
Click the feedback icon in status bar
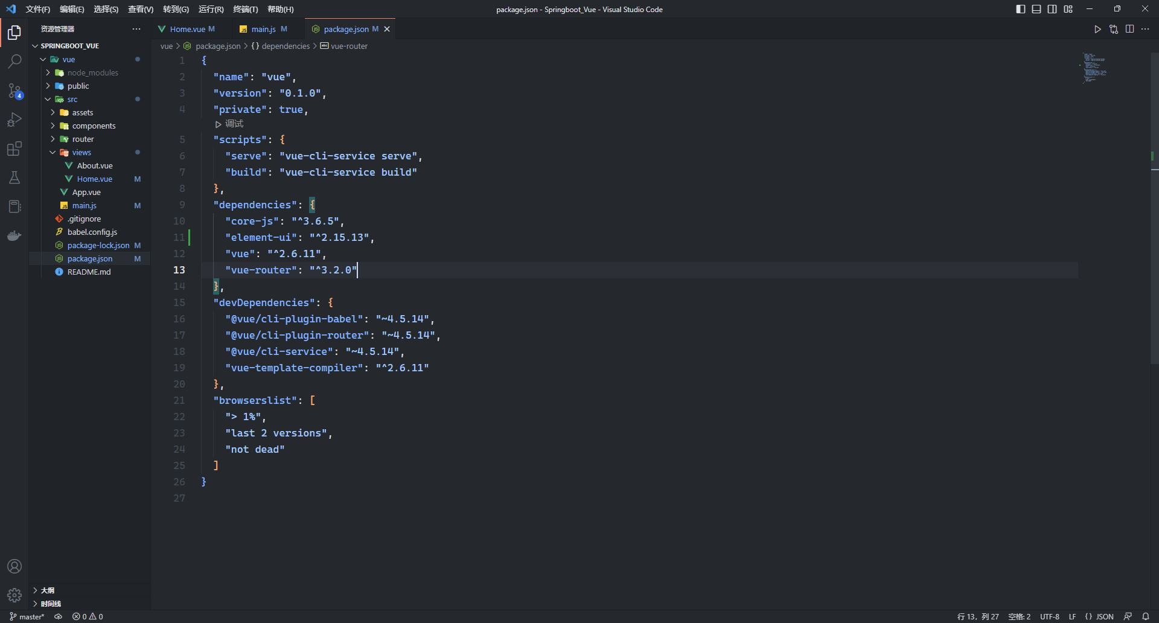pos(1128,616)
